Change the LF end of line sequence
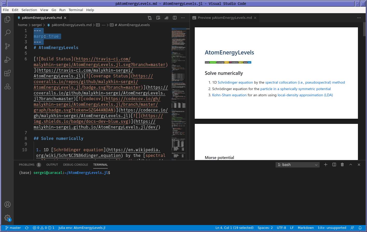This screenshot has width=367, height=232. (292, 228)
